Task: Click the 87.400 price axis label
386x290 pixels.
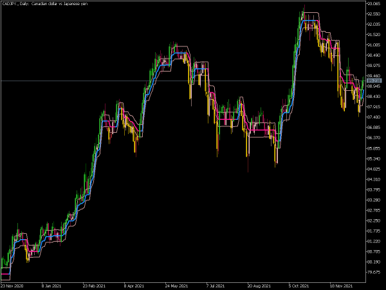Action: coord(373,117)
